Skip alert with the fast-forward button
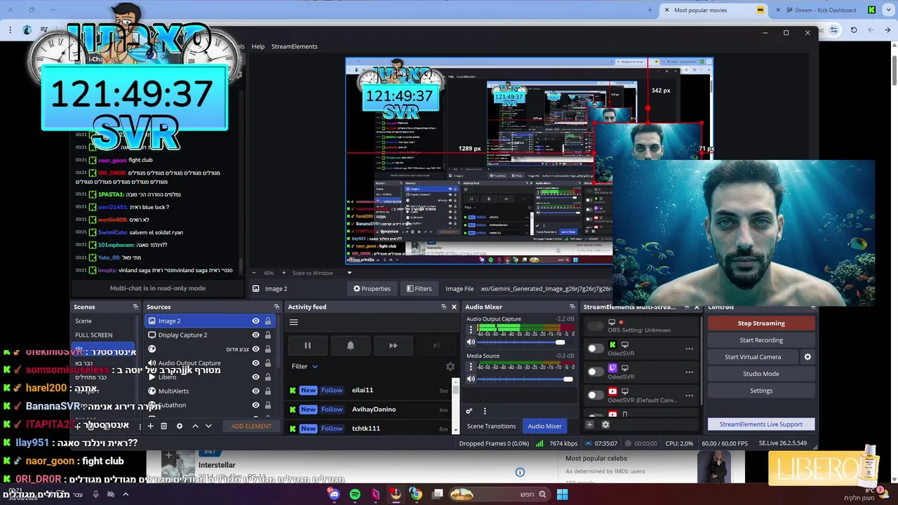Screen dimensions: 898x505 [393, 345]
